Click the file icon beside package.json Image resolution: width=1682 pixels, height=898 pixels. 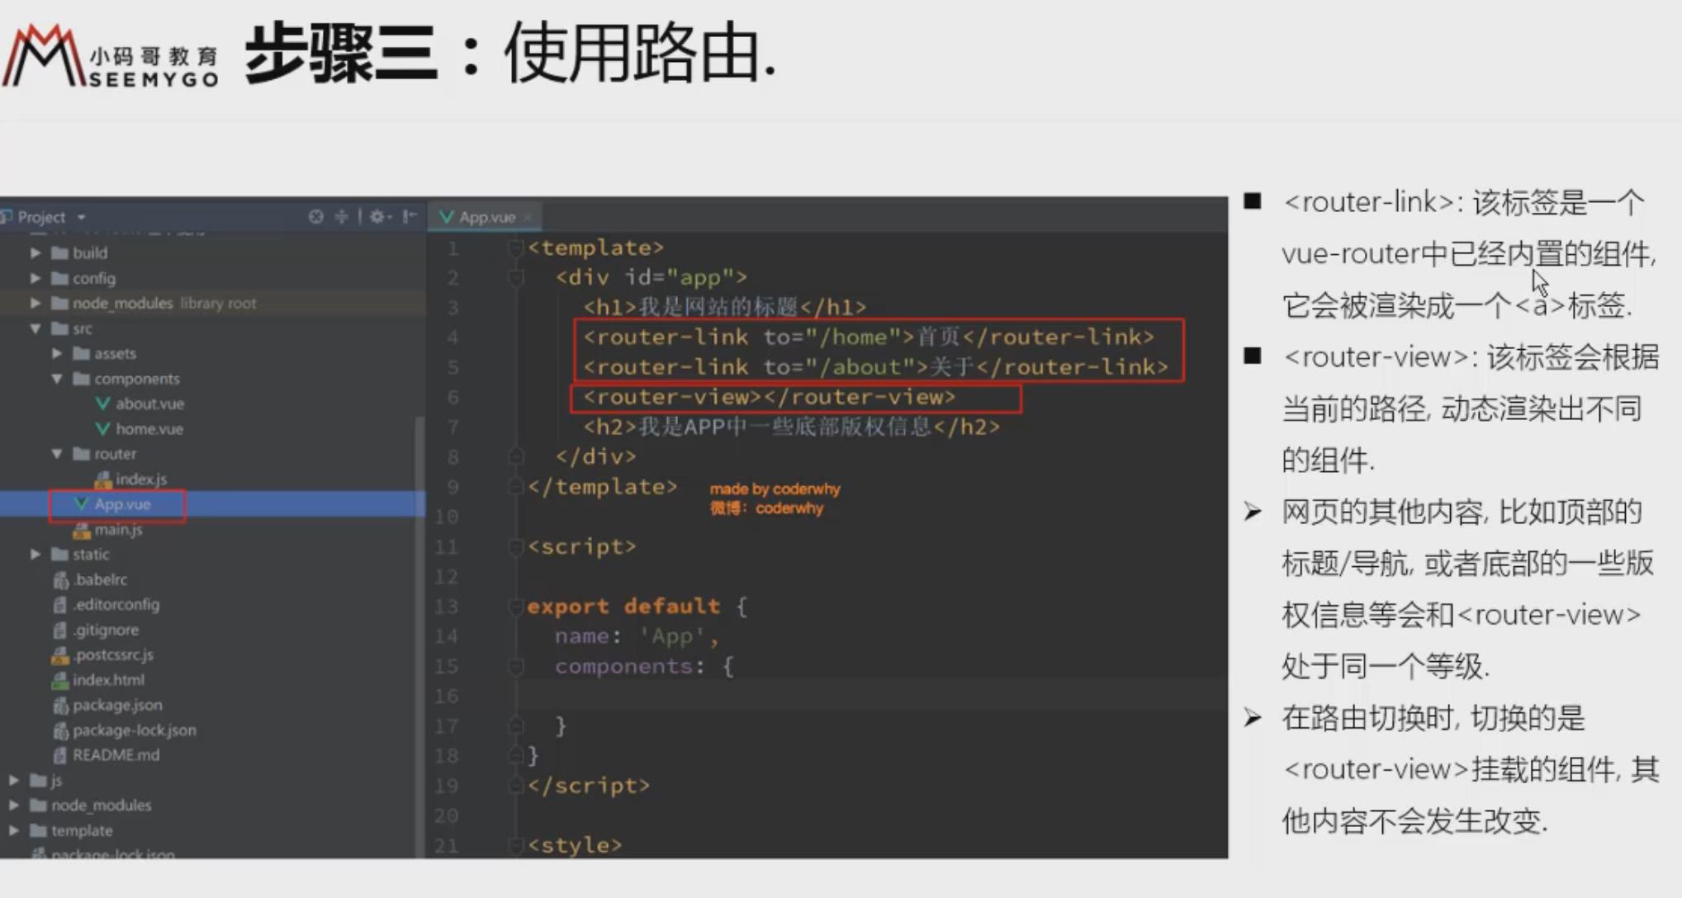[x=59, y=705]
